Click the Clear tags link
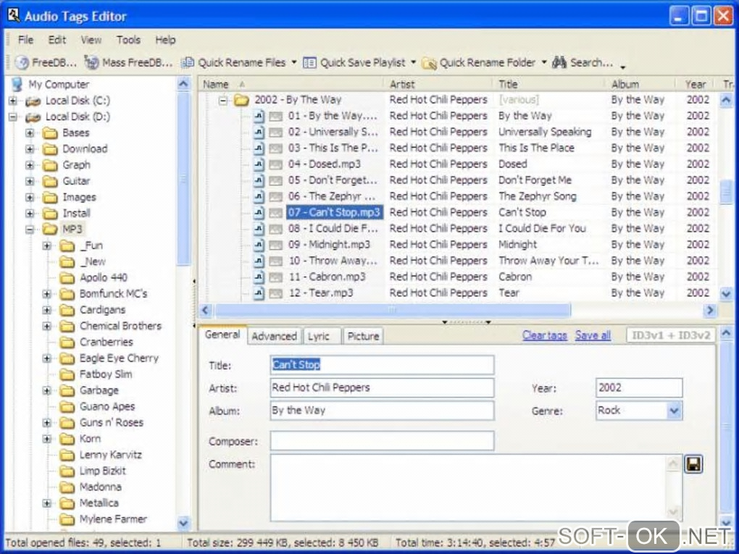The image size is (739, 554). click(x=544, y=335)
